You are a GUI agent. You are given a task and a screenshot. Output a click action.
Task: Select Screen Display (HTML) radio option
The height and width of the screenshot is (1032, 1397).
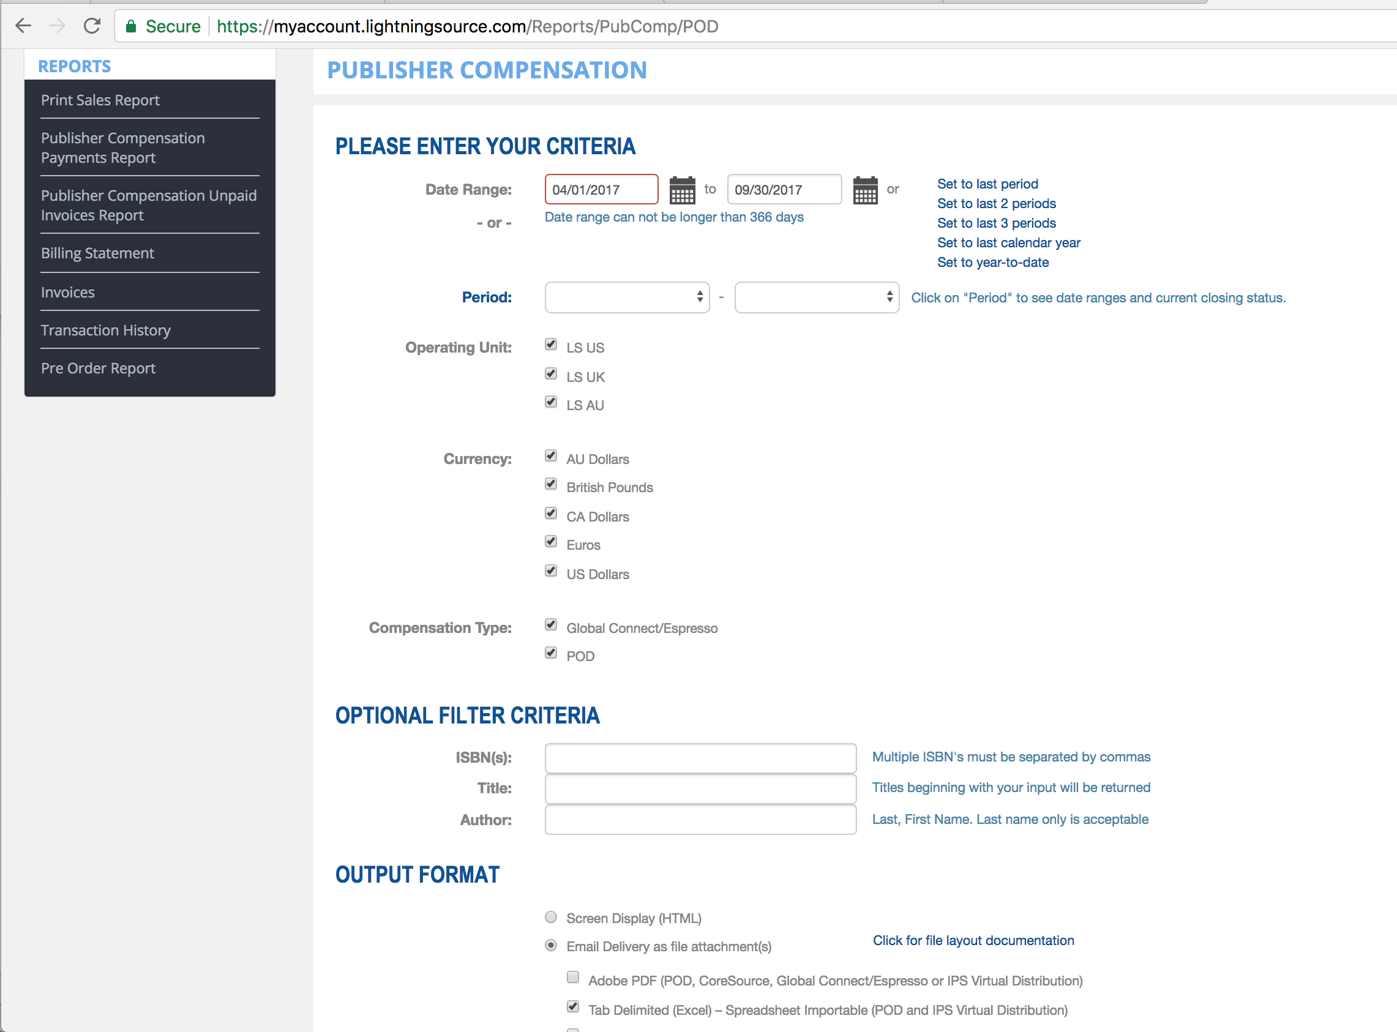pyautogui.click(x=550, y=917)
